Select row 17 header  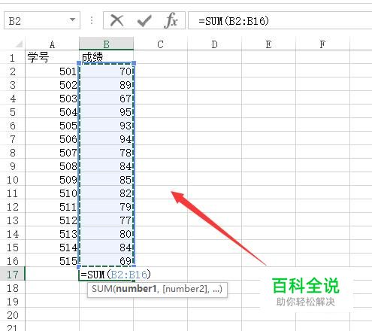coord(13,275)
